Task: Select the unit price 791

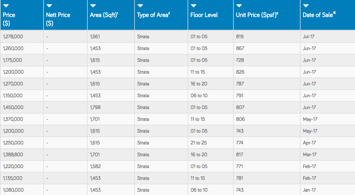Action: coord(240,96)
